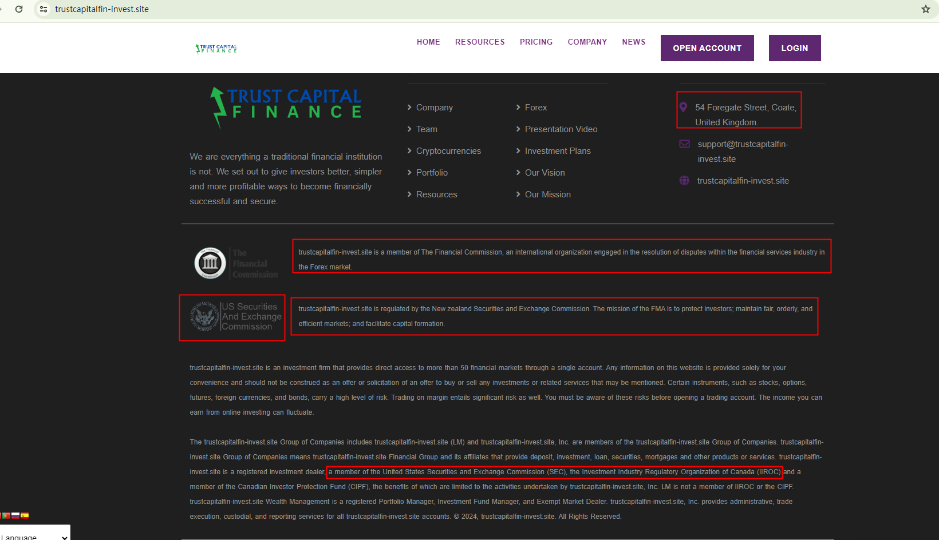
Task: Visit the Investment Plans footer link
Action: coord(558,151)
